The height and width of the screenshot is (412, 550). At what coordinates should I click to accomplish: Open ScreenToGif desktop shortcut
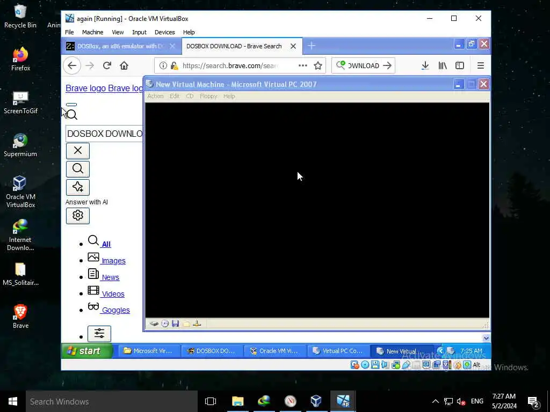(x=20, y=102)
